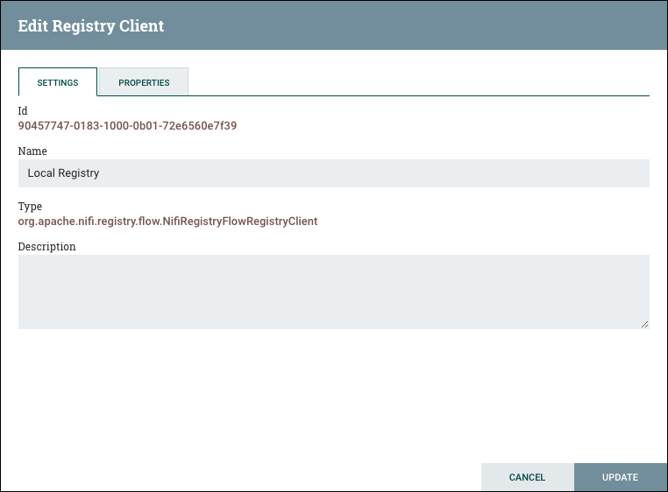Click the Id field label
Viewport: 668px width, 492px height.
[x=24, y=111]
